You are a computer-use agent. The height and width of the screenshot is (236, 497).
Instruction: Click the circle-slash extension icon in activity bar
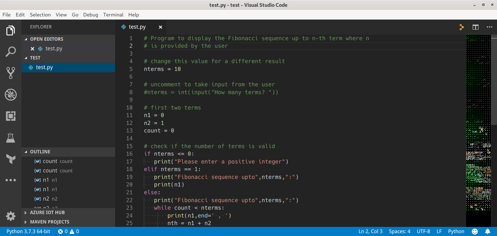click(10, 95)
